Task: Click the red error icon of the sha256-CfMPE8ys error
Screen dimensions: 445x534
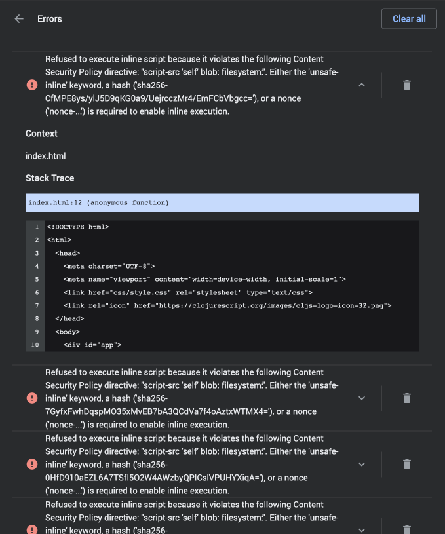Action: pyautogui.click(x=32, y=85)
